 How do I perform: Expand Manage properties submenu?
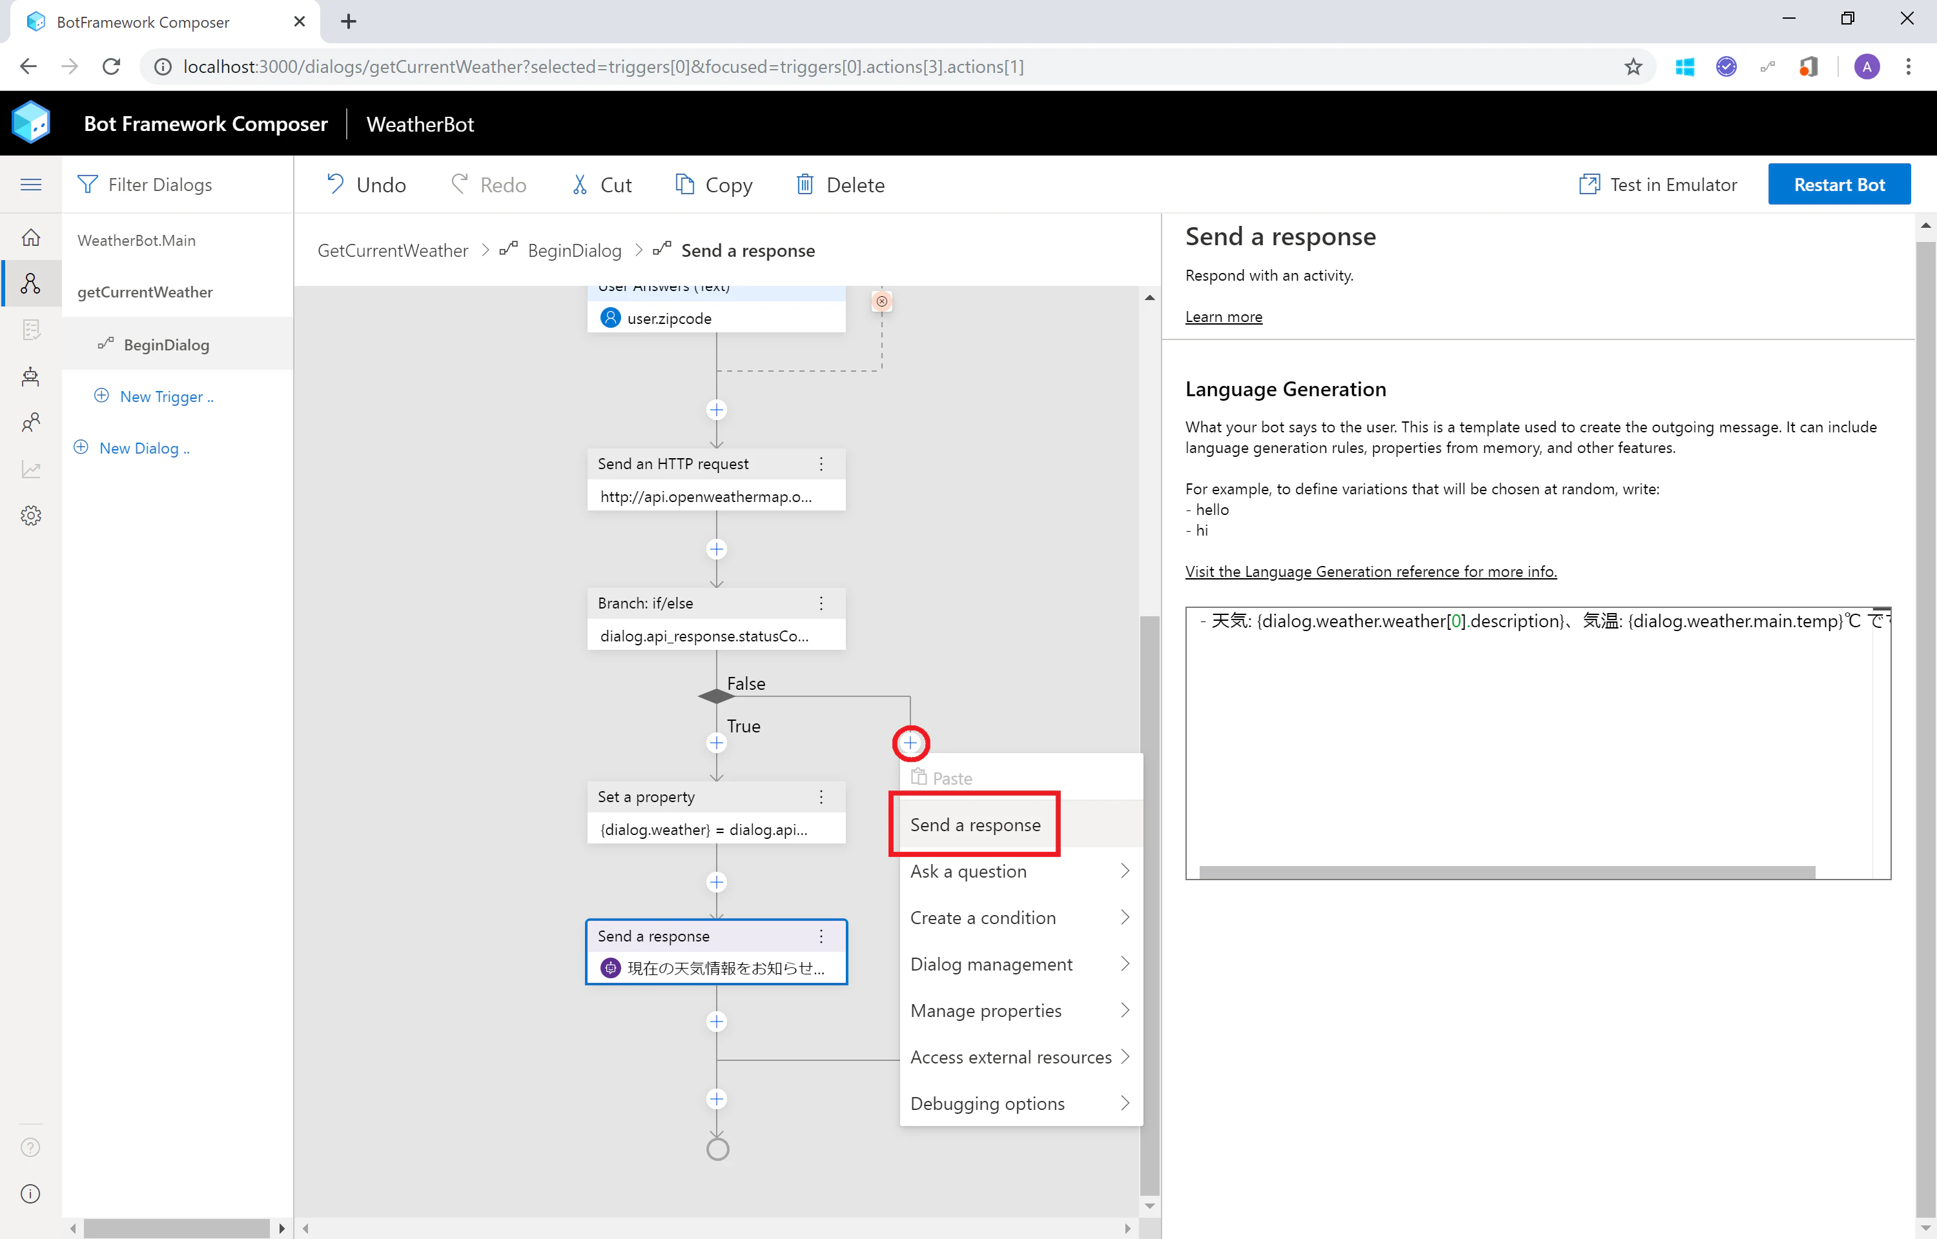point(1020,1011)
